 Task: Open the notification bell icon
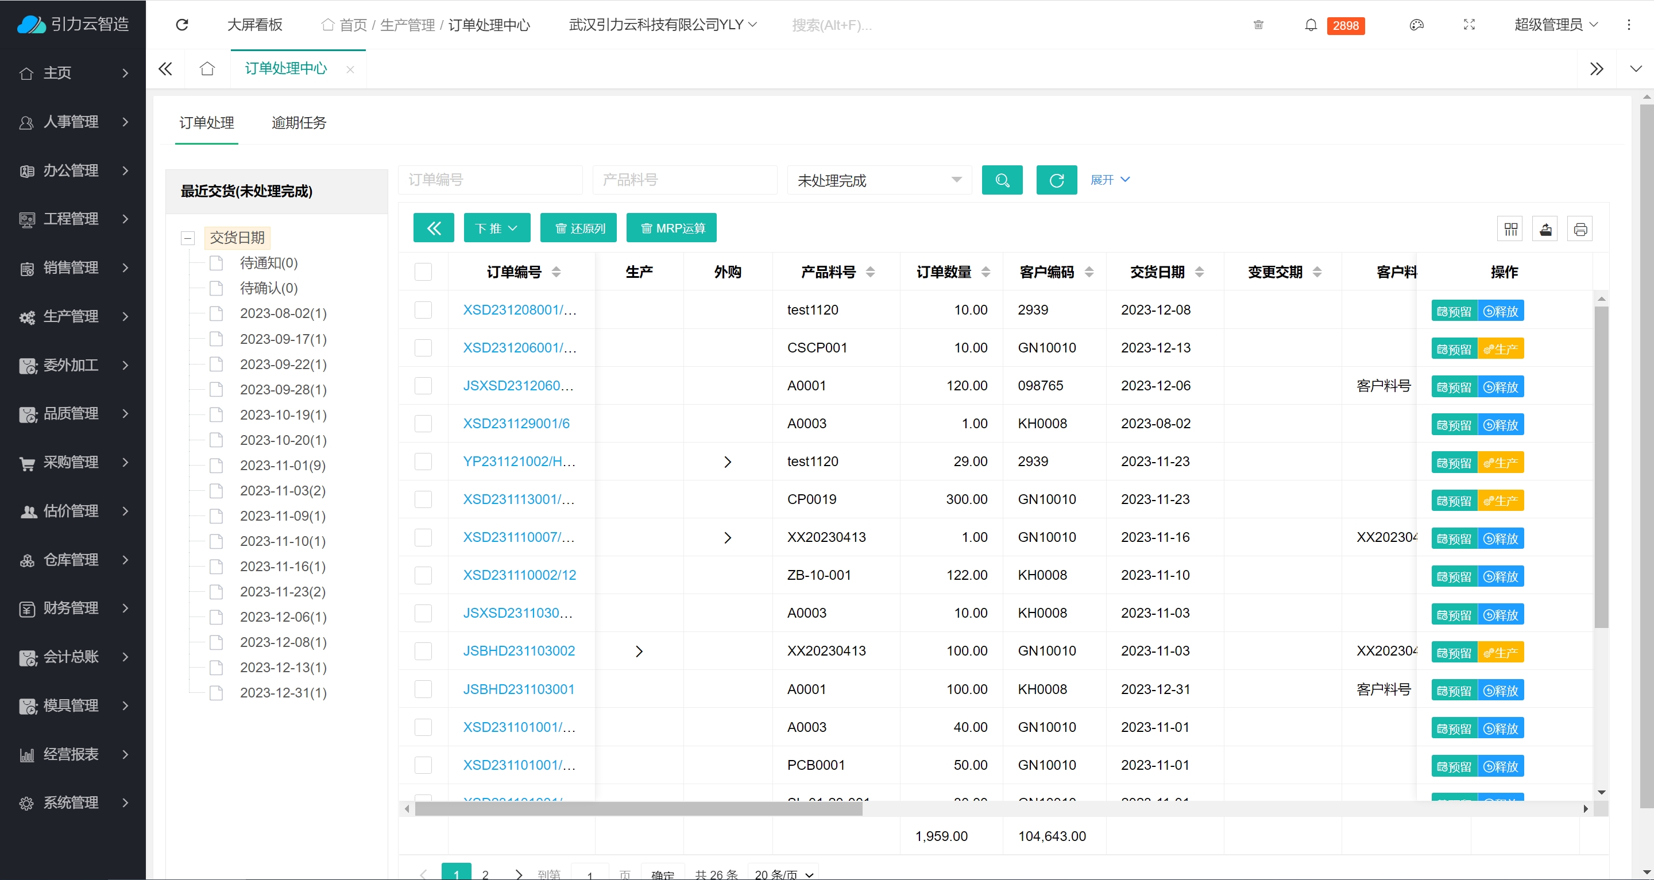[x=1311, y=25]
